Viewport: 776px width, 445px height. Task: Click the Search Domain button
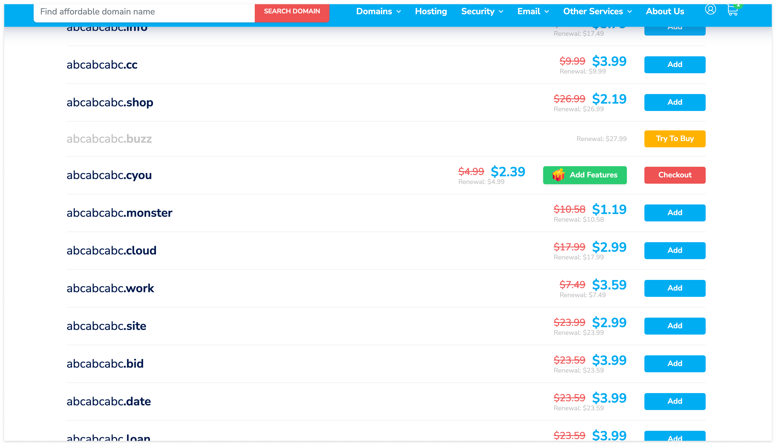[x=291, y=11]
